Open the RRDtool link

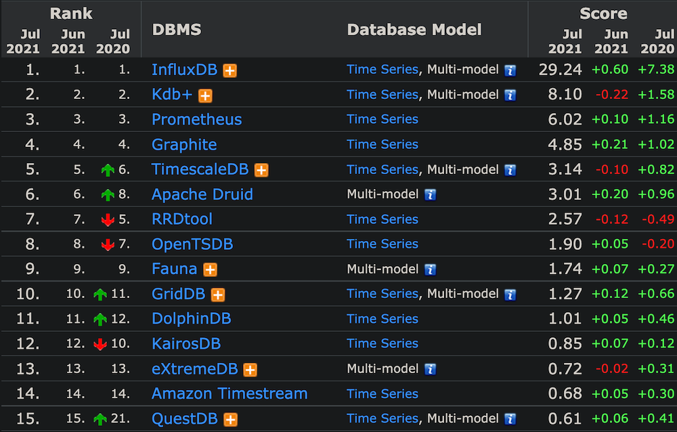tap(181, 219)
